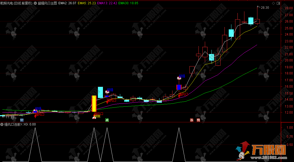Select the EMA2: 26.07 label
The image size is (294, 162).
[67, 3]
